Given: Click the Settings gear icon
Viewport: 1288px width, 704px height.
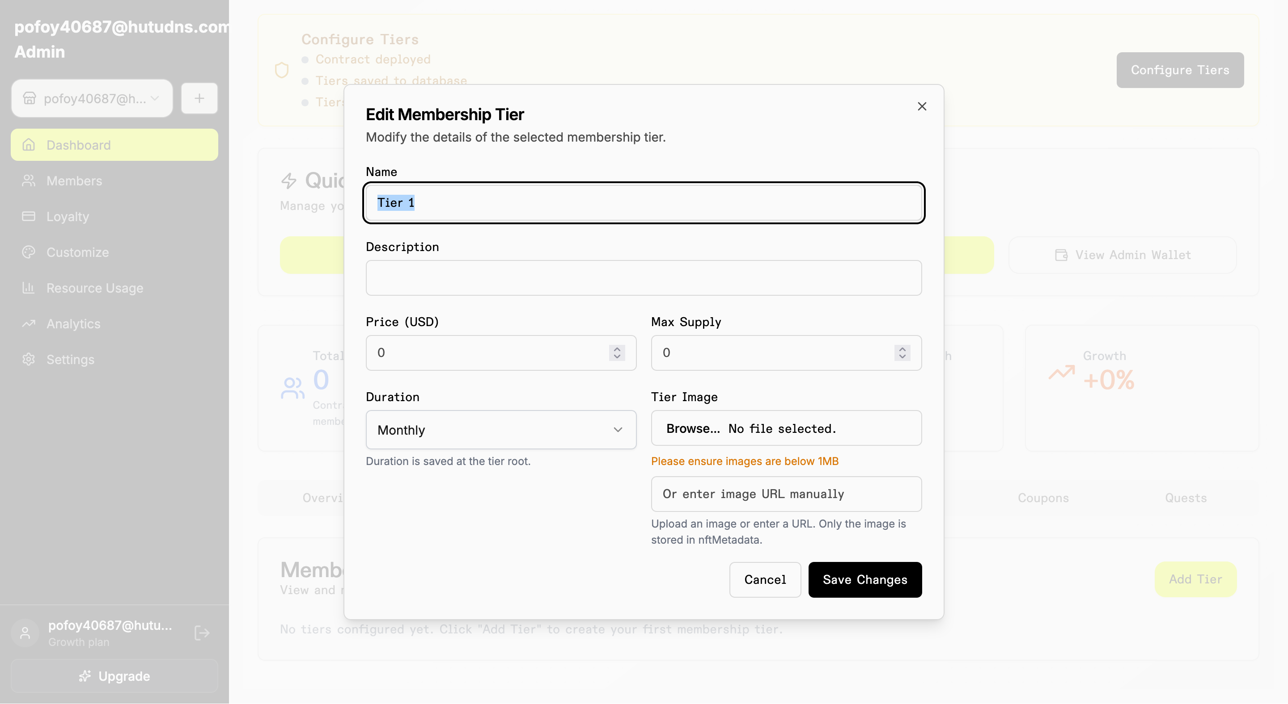Looking at the screenshot, I should click(29, 360).
